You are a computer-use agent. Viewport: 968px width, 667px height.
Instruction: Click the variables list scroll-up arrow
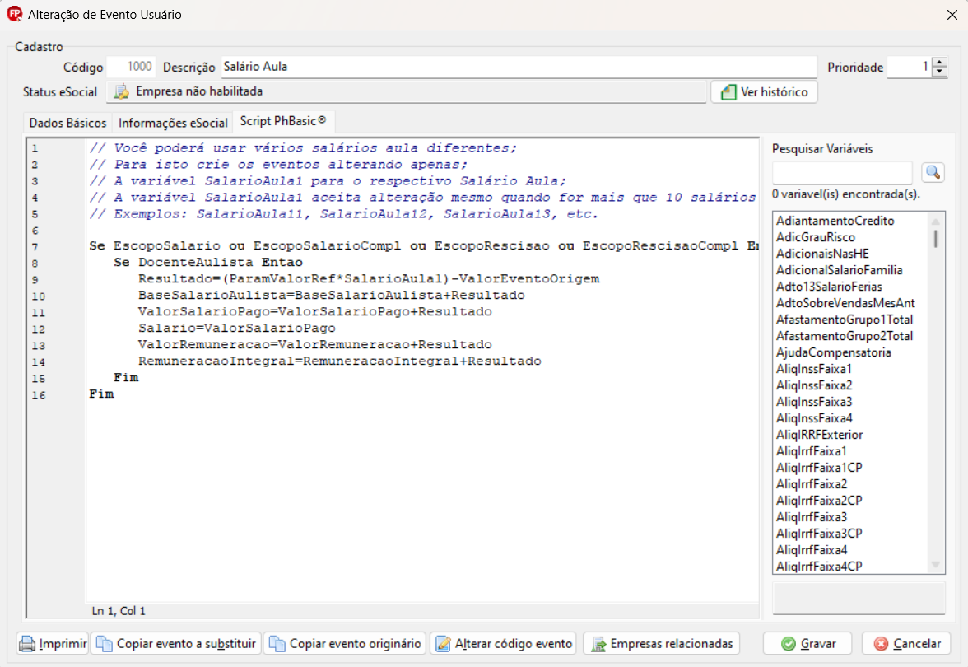(936, 221)
